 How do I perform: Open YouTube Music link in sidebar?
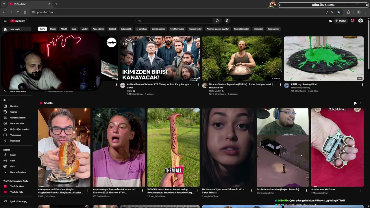click(x=17, y=186)
